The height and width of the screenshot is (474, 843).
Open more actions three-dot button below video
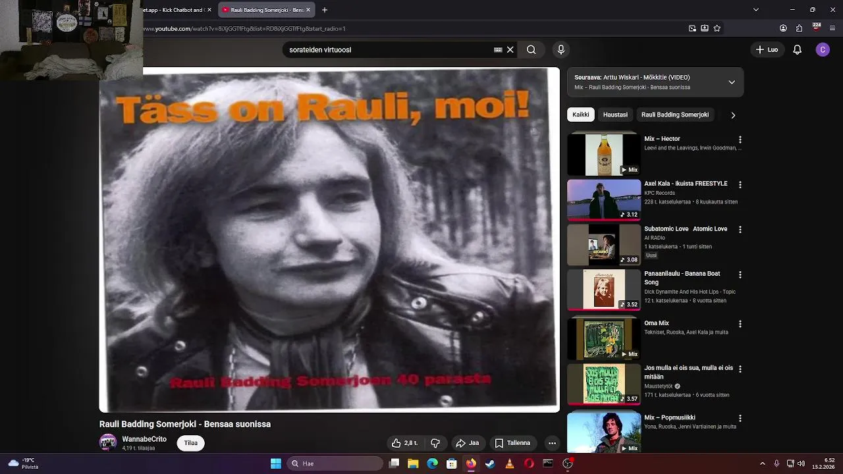pos(552,443)
